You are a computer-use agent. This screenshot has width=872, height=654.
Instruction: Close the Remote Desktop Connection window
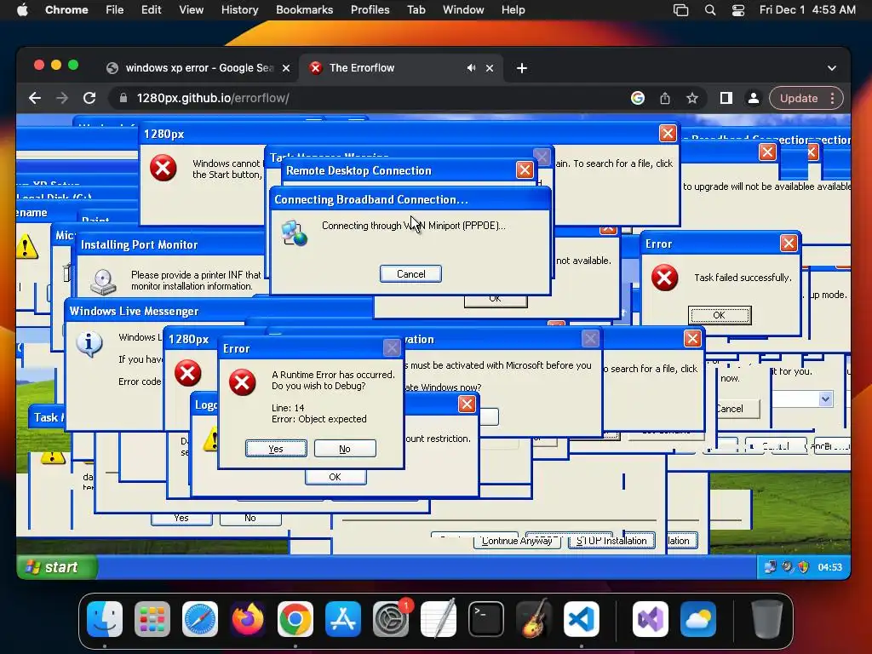coord(525,169)
